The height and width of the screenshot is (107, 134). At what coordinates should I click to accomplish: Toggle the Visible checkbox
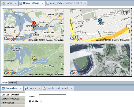pyautogui.click(x=30, y=101)
